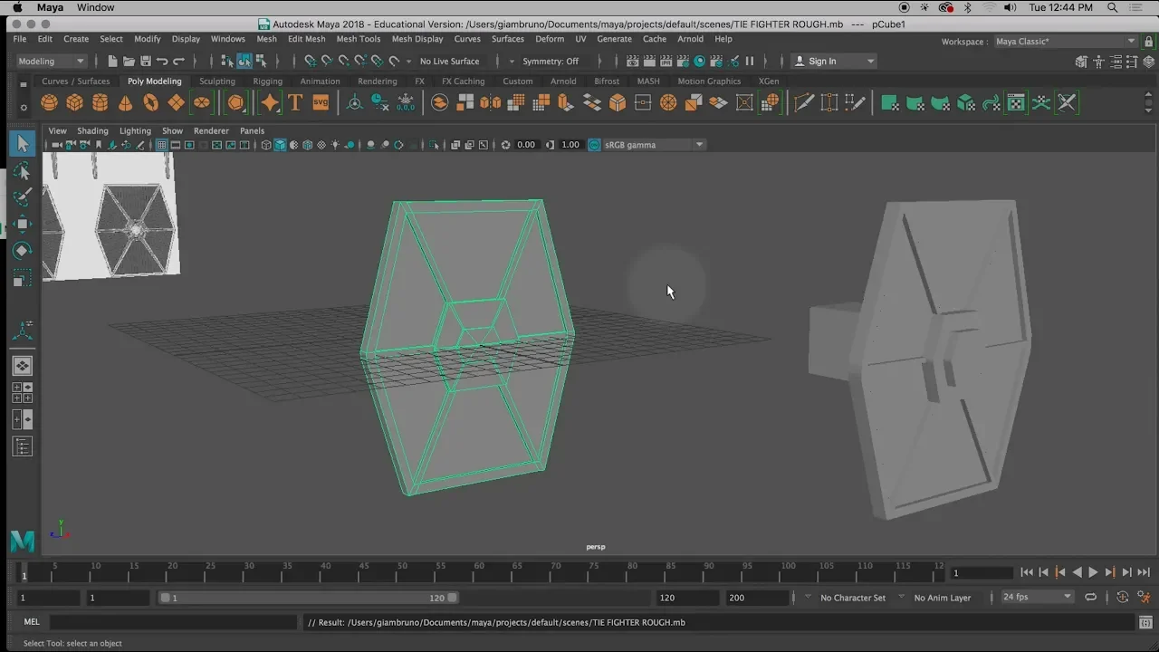Click the MEL script language label
Image resolution: width=1159 pixels, height=652 pixels.
coord(32,622)
